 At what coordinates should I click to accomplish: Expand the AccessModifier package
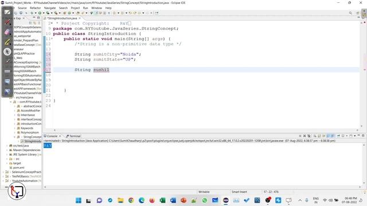[15, 110]
